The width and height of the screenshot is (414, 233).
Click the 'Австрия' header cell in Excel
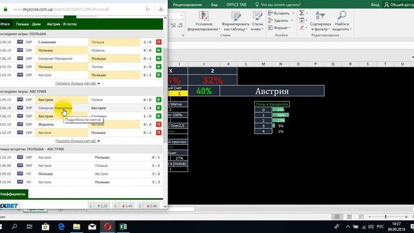(272, 91)
